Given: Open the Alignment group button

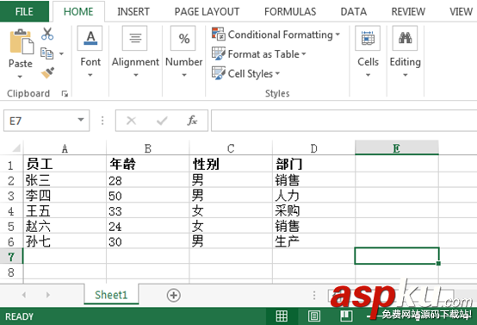Looking at the screenshot, I should 135,38.
